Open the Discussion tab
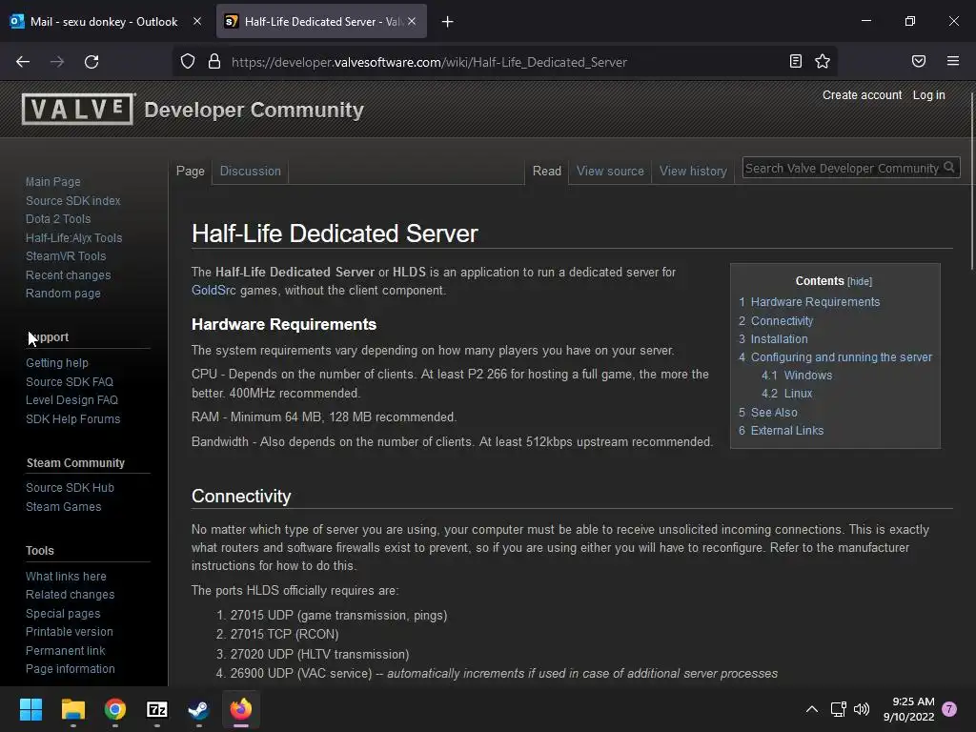Screen dimensions: 976x732 (251, 171)
